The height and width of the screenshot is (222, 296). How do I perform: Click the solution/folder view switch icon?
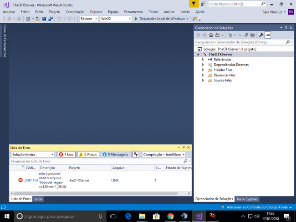coord(218,35)
